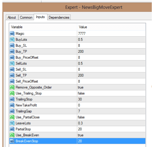Click the Variable column header

[43, 27]
